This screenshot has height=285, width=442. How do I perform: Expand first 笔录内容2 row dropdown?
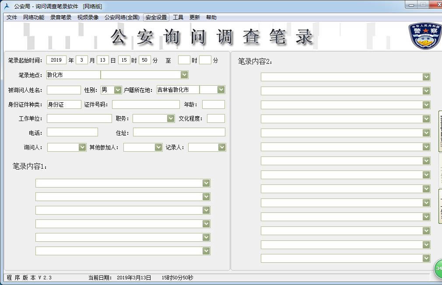point(426,77)
